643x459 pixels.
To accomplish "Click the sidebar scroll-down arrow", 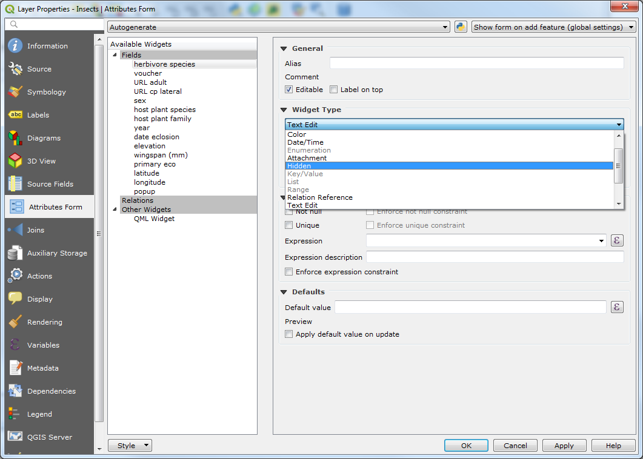I will (99, 449).
